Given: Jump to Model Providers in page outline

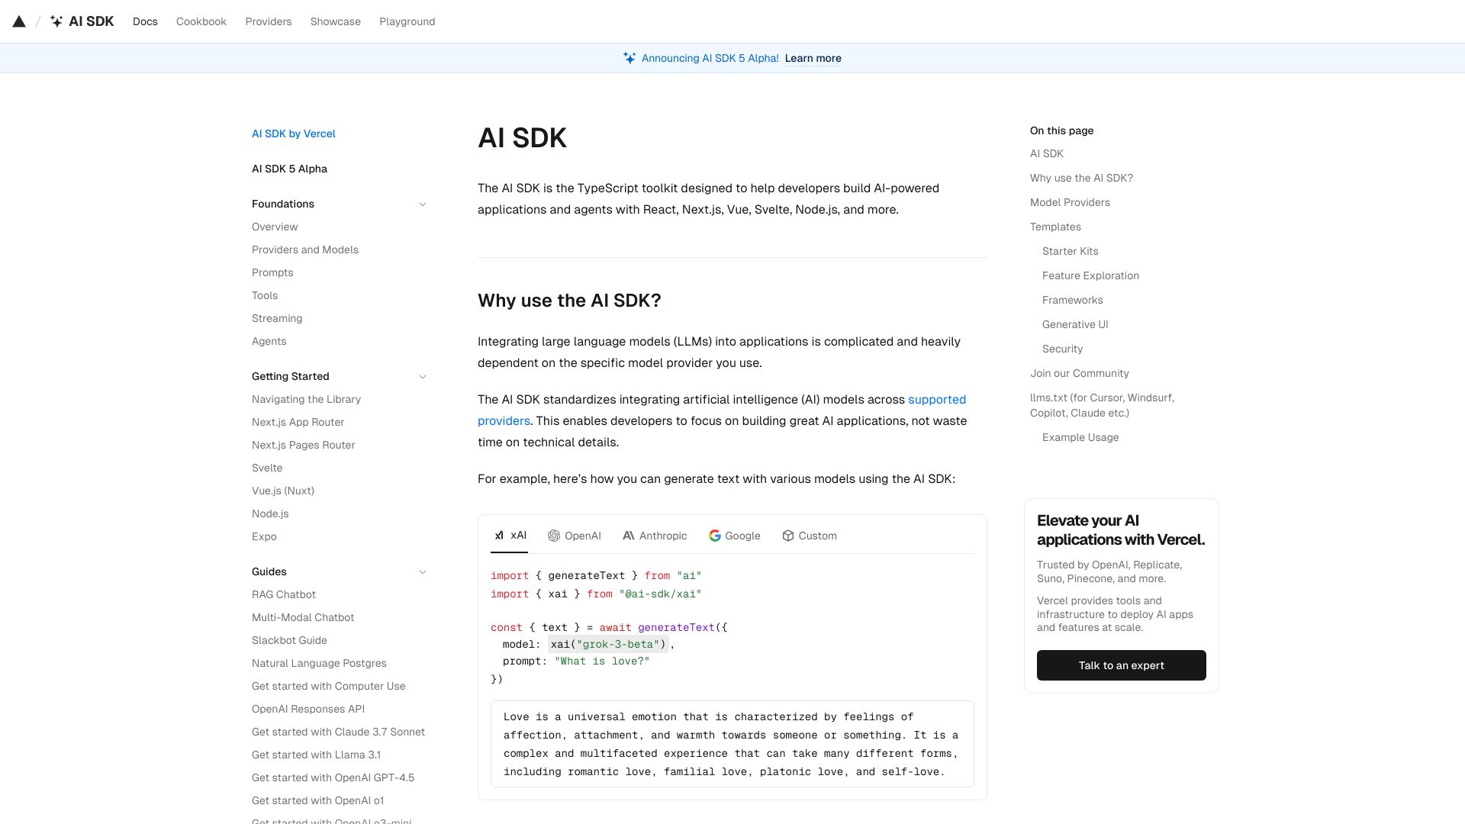Looking at the screenshot, I should pyautogui.click(x=1070, y=202).
